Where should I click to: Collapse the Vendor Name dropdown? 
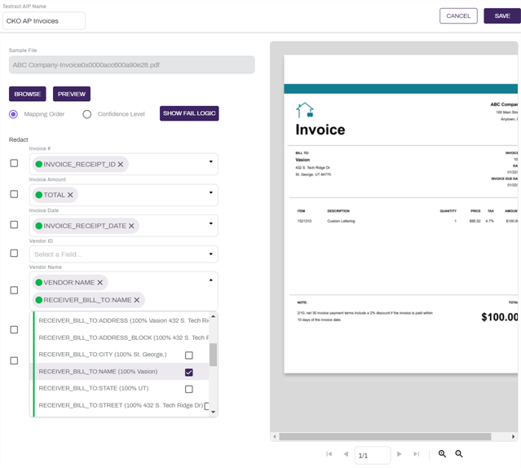click(x=210, y=280)
